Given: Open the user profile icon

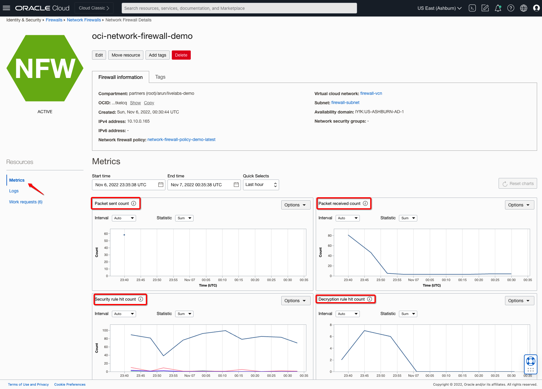Looking at the screenshot, I should [536, 8].
